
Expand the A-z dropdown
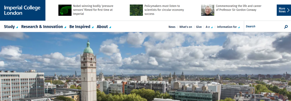pyautogui.click(x=209, y=27)
